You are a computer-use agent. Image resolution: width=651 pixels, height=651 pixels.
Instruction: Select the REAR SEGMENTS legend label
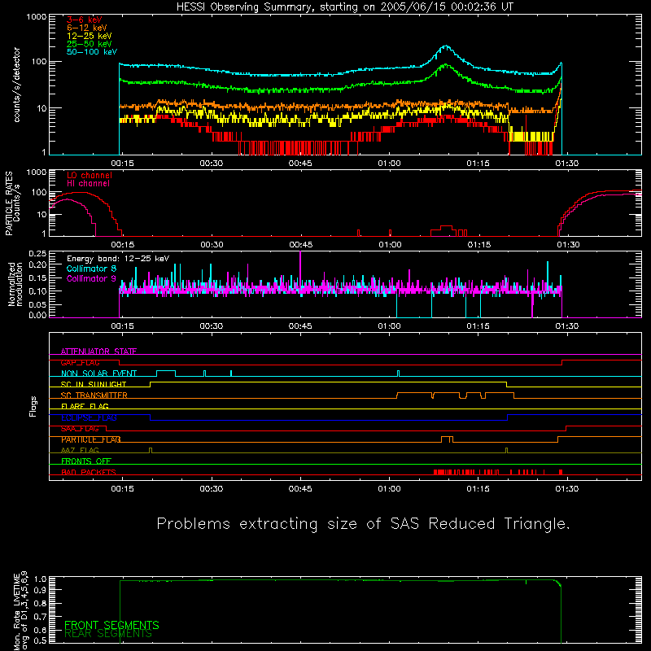pyautogui.click(x=108, y=634)
